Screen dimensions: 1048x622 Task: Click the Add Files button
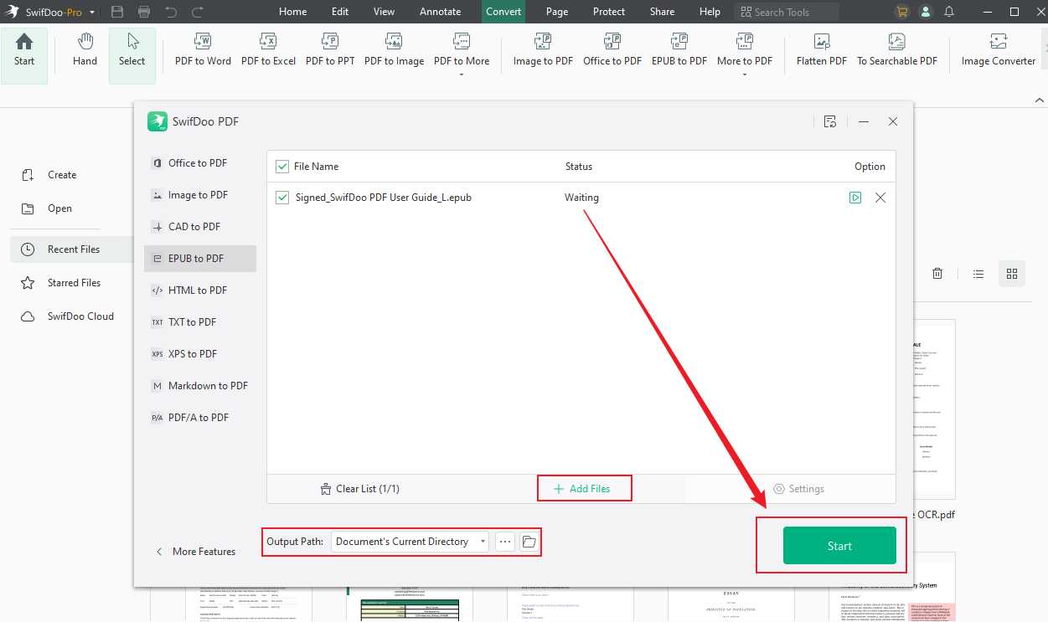click(x=582, y=489)
